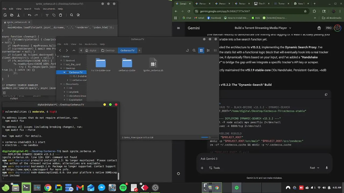
Task: Expand the Documents tree node
Action: pos(61,84)
